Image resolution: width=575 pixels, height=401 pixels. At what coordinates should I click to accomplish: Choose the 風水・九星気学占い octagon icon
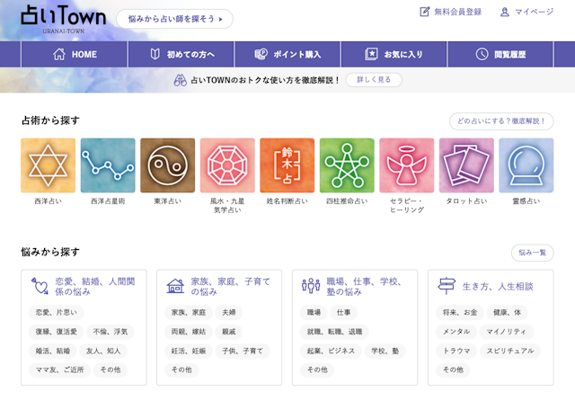point(227,165)
